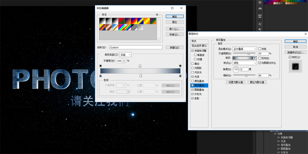Select the left blue color stop
Screen dimensions: 308x154
[101, 76]
